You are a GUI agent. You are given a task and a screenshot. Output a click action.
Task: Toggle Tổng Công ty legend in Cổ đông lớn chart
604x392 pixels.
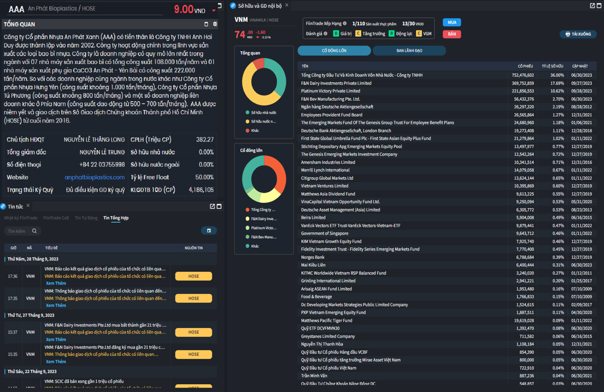tap(260, 210)
